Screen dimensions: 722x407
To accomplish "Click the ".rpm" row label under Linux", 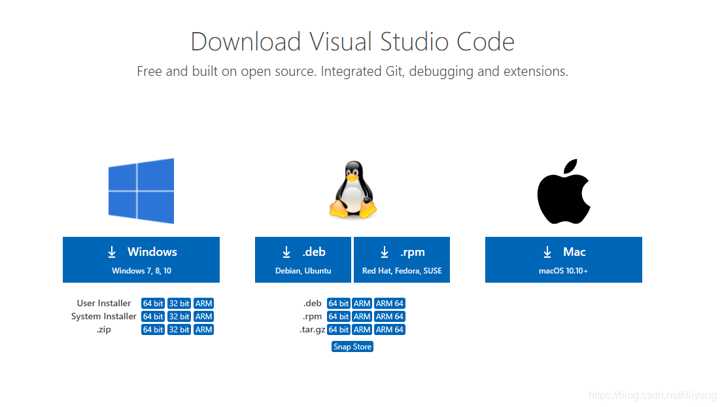I will [312, 316].
